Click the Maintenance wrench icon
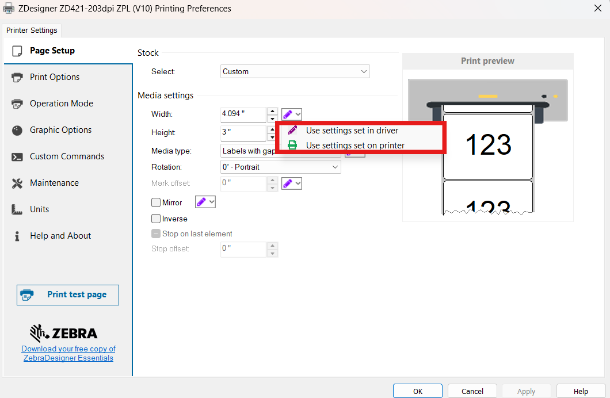 17,183
